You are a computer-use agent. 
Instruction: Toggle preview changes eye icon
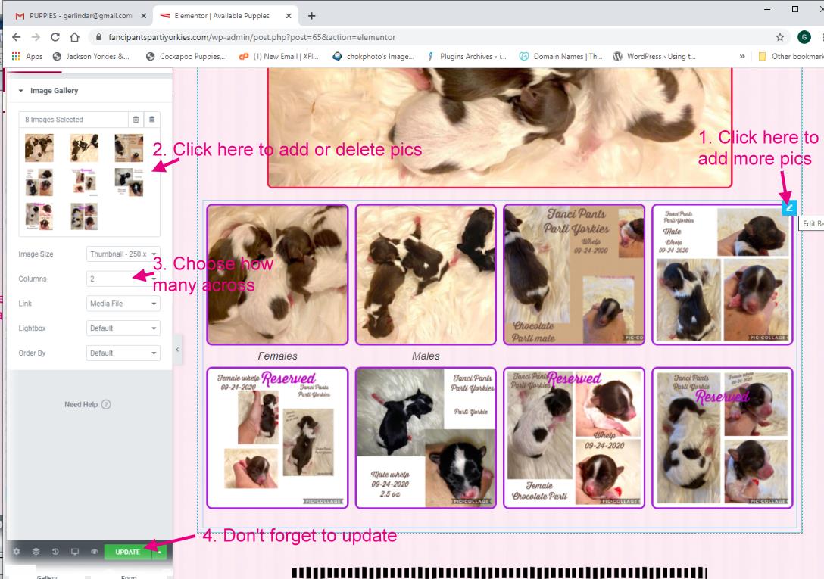95,552
